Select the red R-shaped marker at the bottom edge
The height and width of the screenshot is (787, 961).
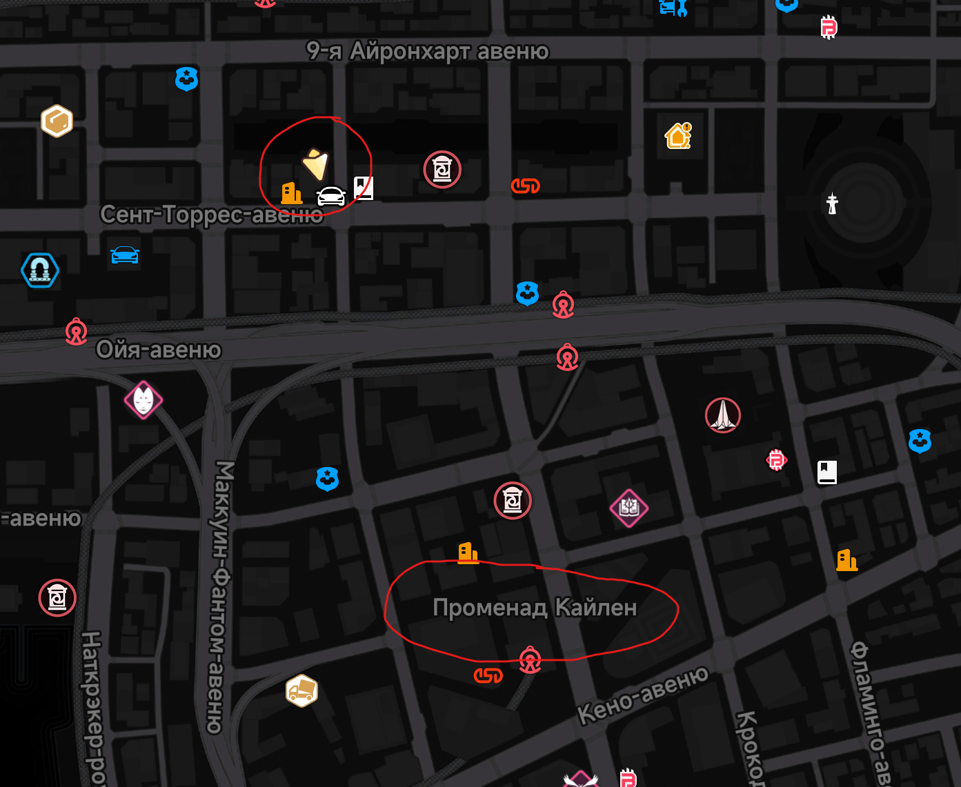pos(628,778)
